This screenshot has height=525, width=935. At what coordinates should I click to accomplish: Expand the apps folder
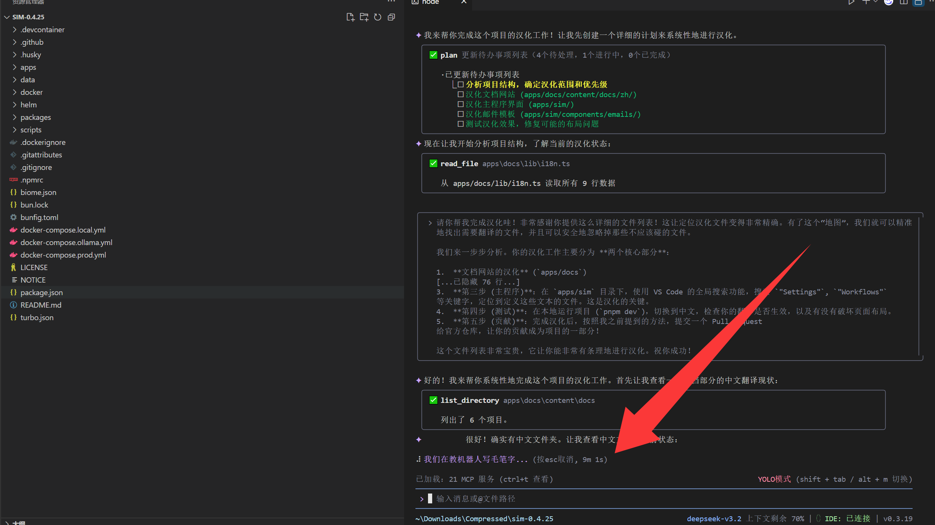point(28,67)
